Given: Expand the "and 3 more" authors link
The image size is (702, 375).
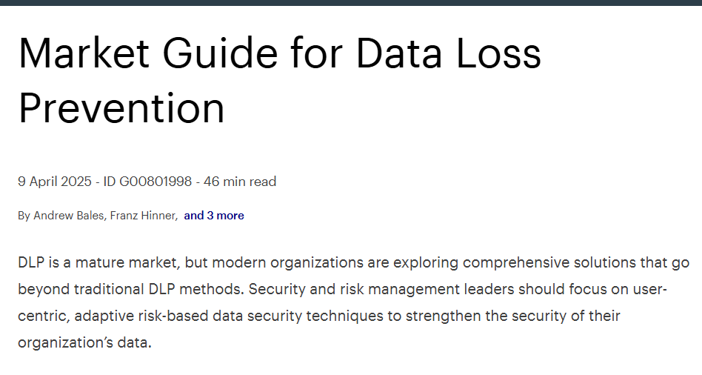Looking at the screenshot, I should point(214,216).
